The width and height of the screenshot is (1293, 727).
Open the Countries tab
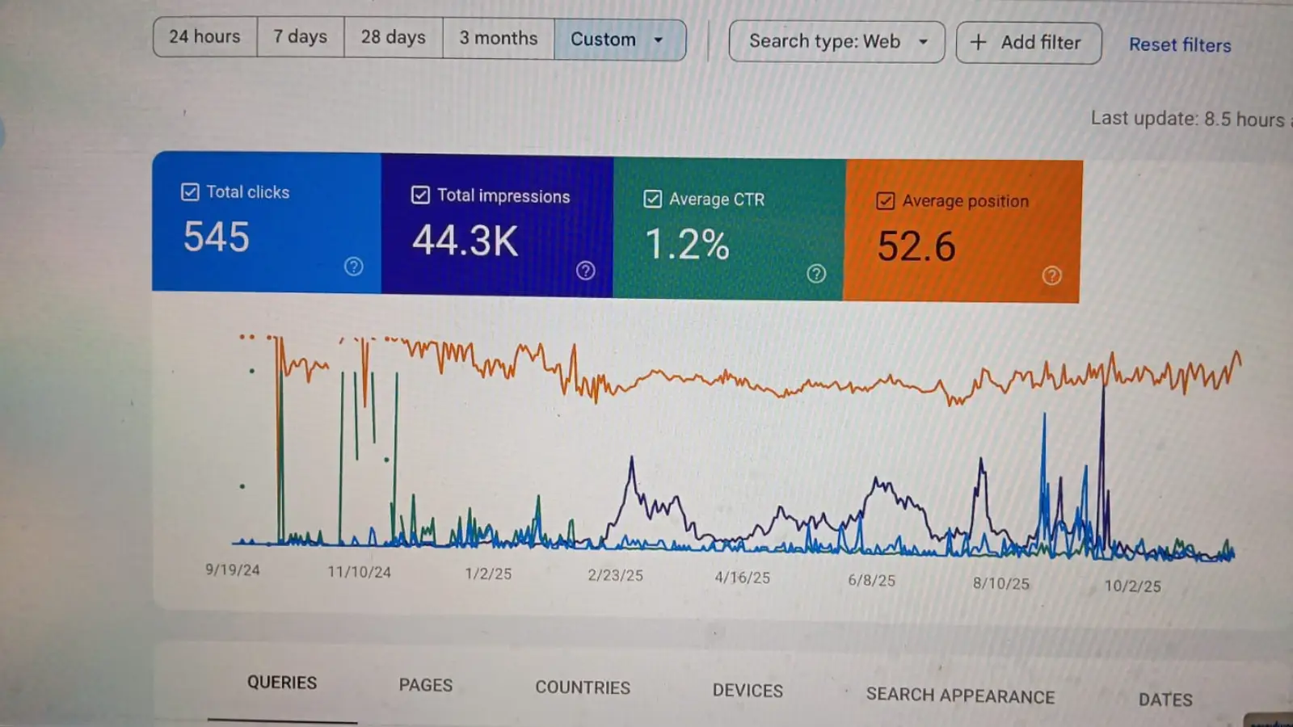click(x=582, y=687)
